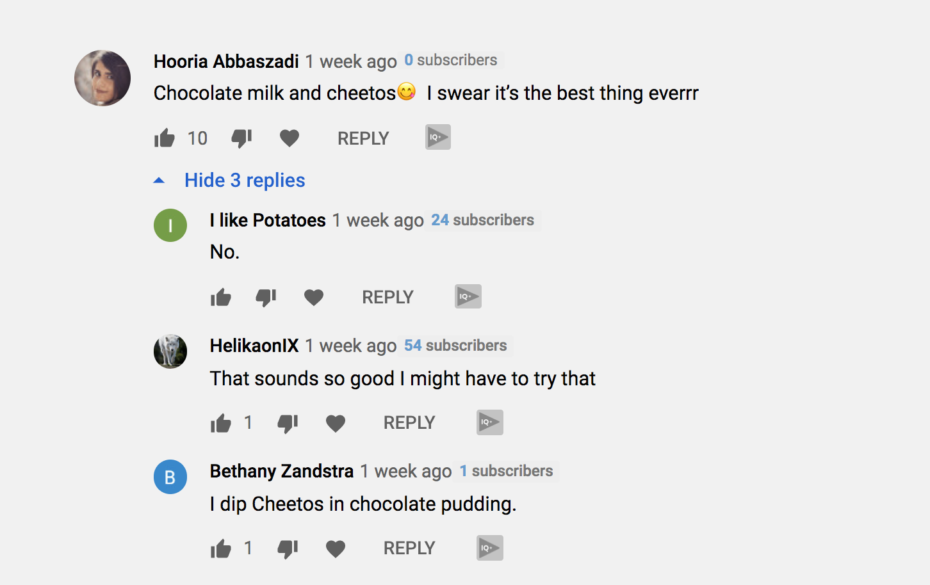Like Bethany Zandstra's chocolate pudding reply

coord(221,549)
